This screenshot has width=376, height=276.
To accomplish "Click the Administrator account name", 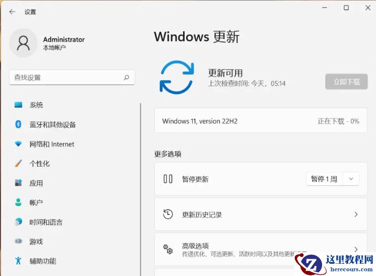I will 64,40.
